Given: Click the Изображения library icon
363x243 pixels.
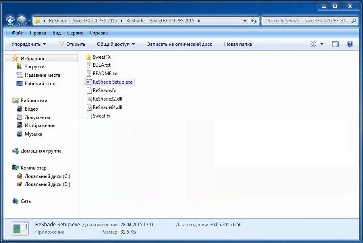Looking at the screenshot, I should point(19,125).
